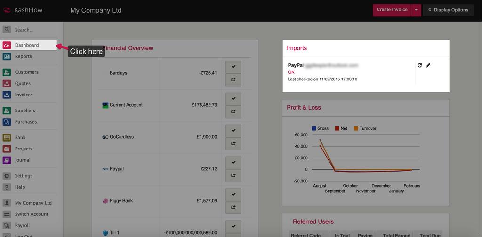Edit the PayPal import with pencil icon
Viewport: 482px width, 237px height.
[428, 65]
